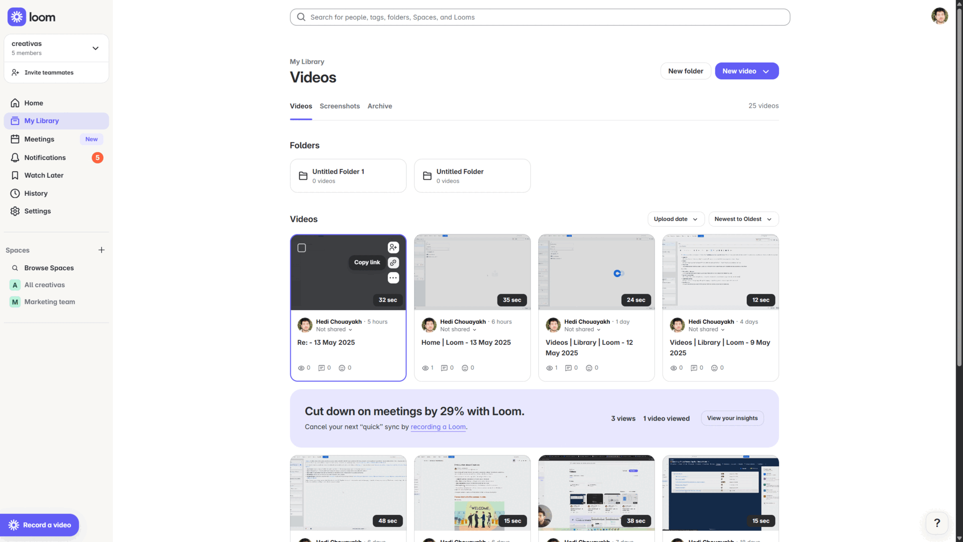Open the profile avatar in the top right
The width and height of the screenshot is (963, 542).
(x=939, y=16)
